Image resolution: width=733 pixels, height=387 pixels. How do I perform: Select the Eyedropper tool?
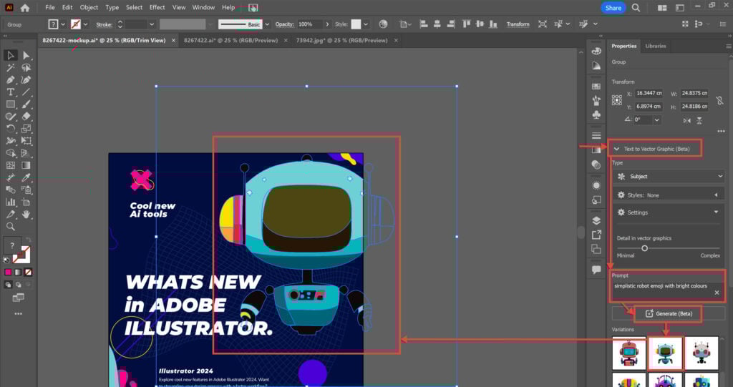(x=26, y=177)
